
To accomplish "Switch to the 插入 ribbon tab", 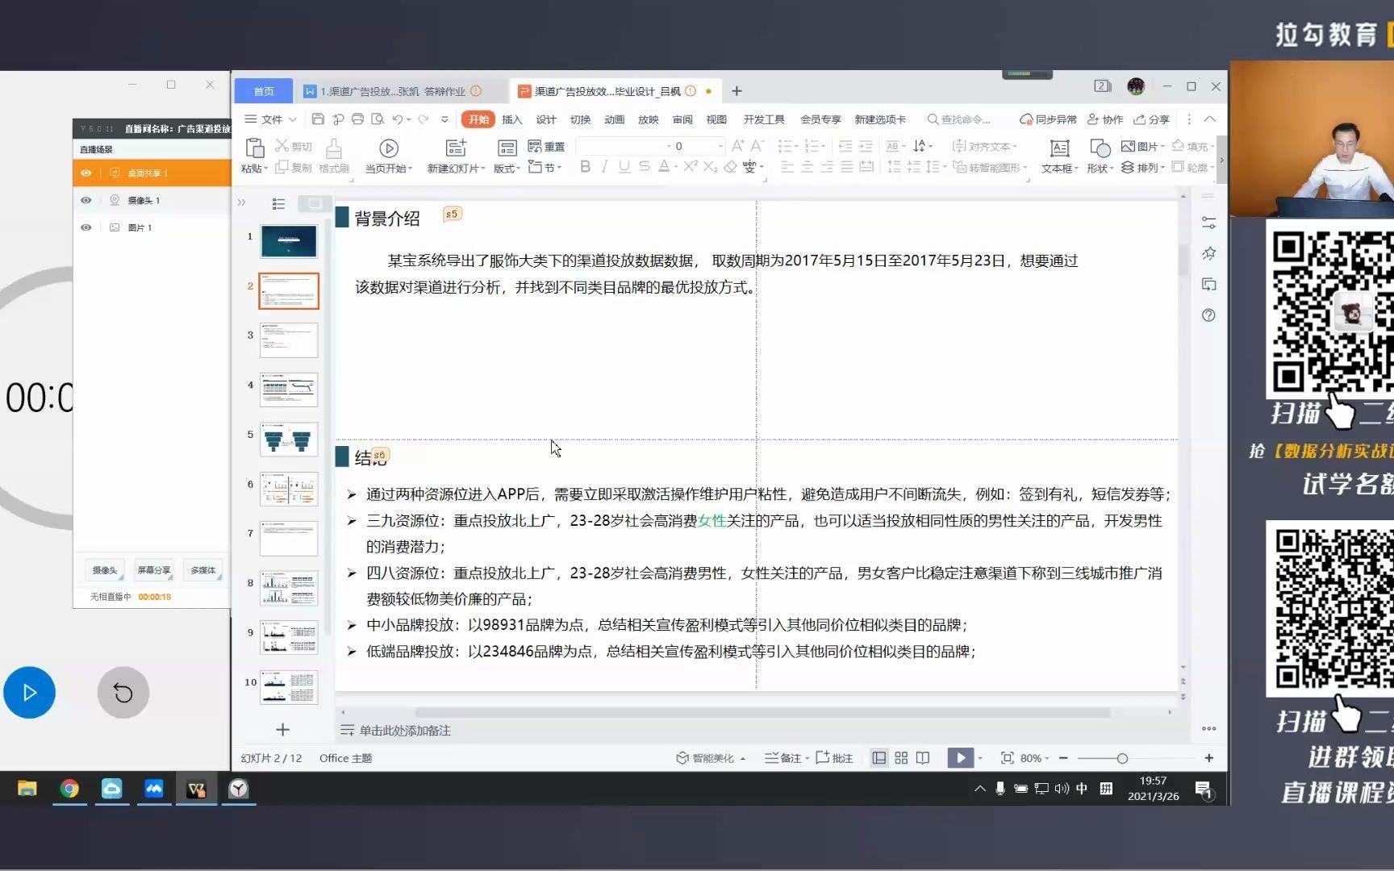I will coord(511,119).
